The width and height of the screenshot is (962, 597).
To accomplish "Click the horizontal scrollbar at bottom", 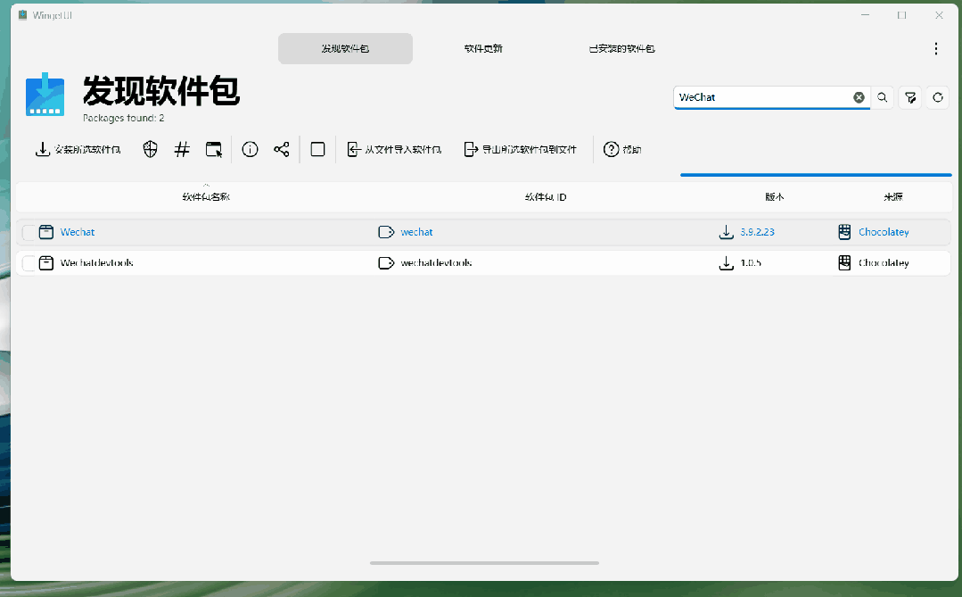I will (x=484, y=562).
